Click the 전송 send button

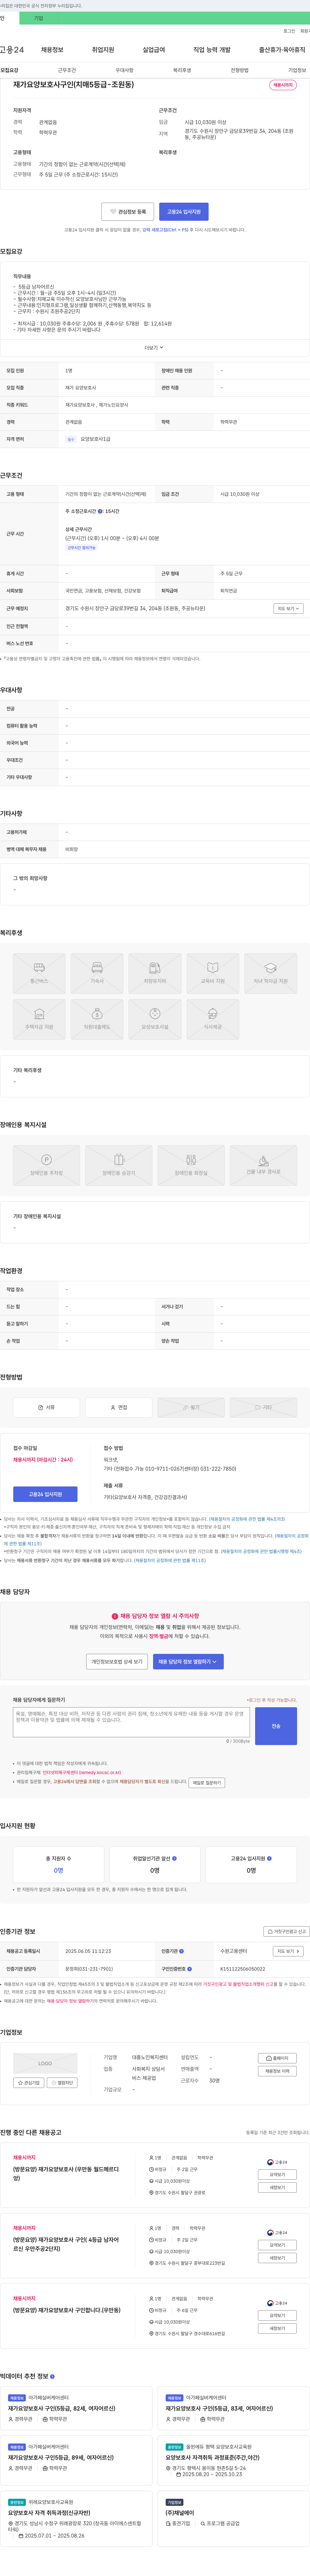pyautogui.click(x=276, y=1726)
